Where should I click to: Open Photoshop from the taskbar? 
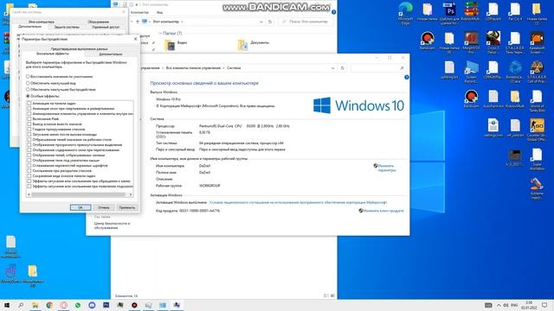click(106, 305)
